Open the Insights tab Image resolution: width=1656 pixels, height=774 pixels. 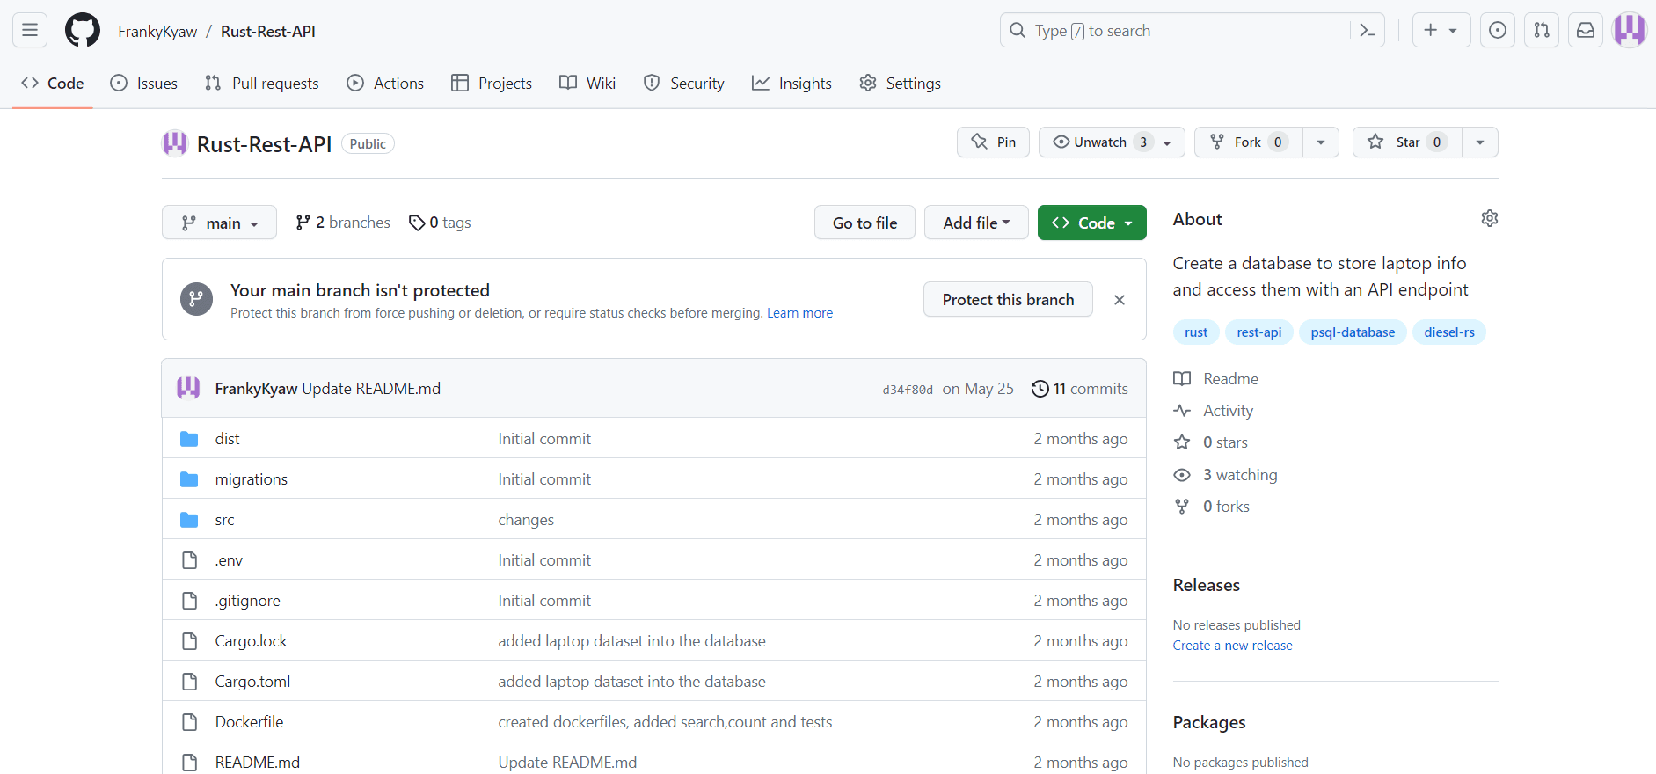click(x=792, y=84)
